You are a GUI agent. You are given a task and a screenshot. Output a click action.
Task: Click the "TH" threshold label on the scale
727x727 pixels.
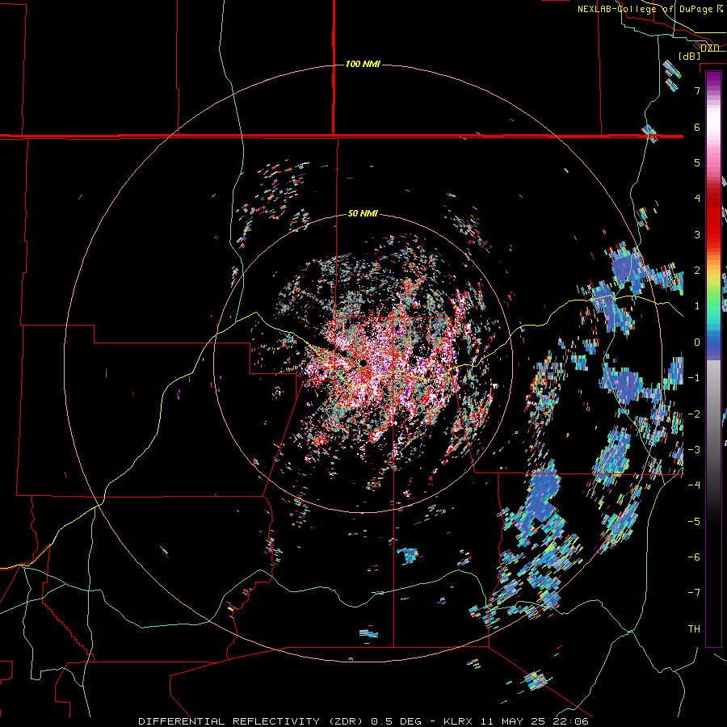(694, 629)
